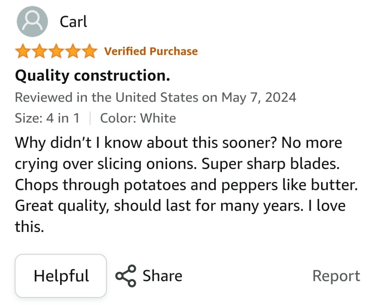Screen dimensions: 375x305
Task: Click the fourth rating star
Action: click(73, 51)
